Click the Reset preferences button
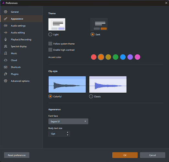This screenshot has width=169, height=162. [17, 155]
